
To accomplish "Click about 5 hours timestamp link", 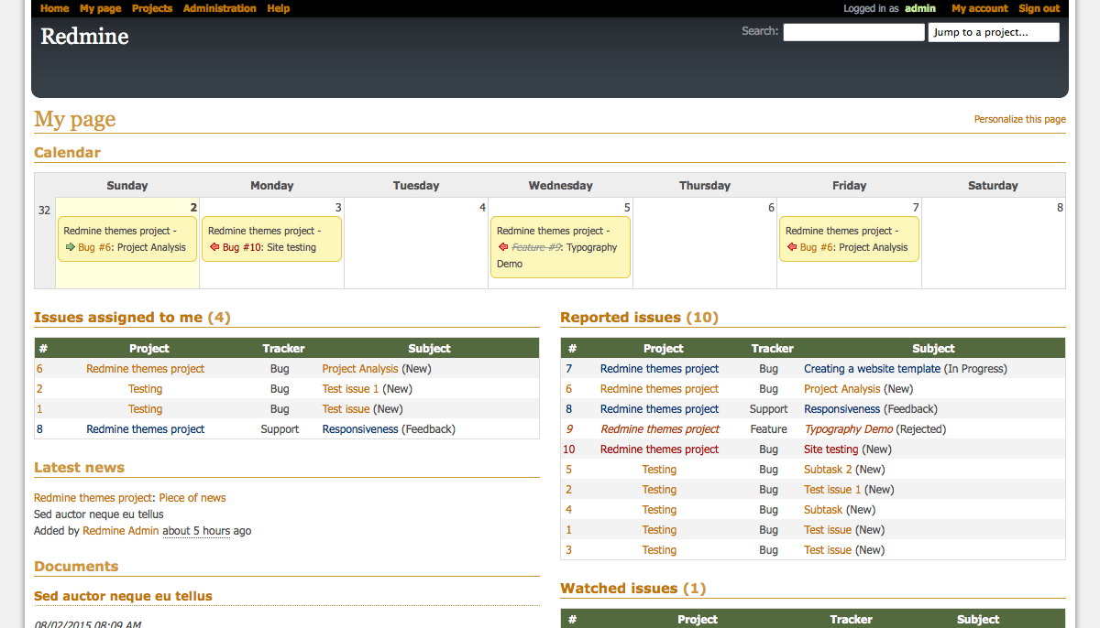I will tap(196, 531).
